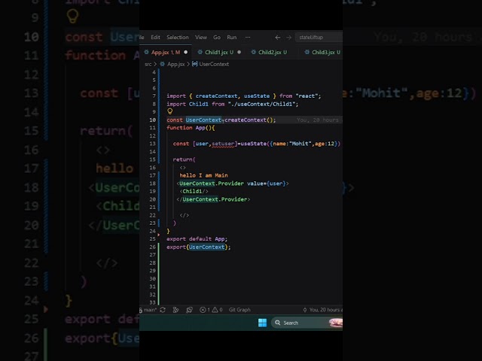Click the UserContext identifier on line 10

[x=203, y=120]
